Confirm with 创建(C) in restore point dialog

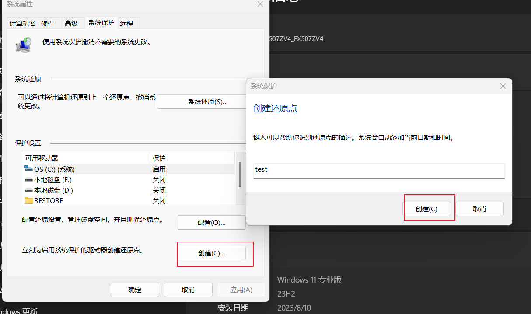pyautogui.click(x=426, y=209)
